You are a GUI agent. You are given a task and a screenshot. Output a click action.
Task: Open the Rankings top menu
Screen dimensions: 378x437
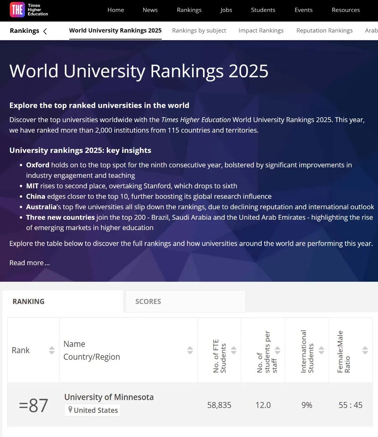[189, 10]
